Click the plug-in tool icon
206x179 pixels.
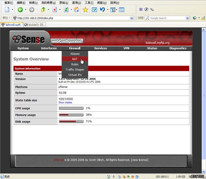click(x=152, y=9)
